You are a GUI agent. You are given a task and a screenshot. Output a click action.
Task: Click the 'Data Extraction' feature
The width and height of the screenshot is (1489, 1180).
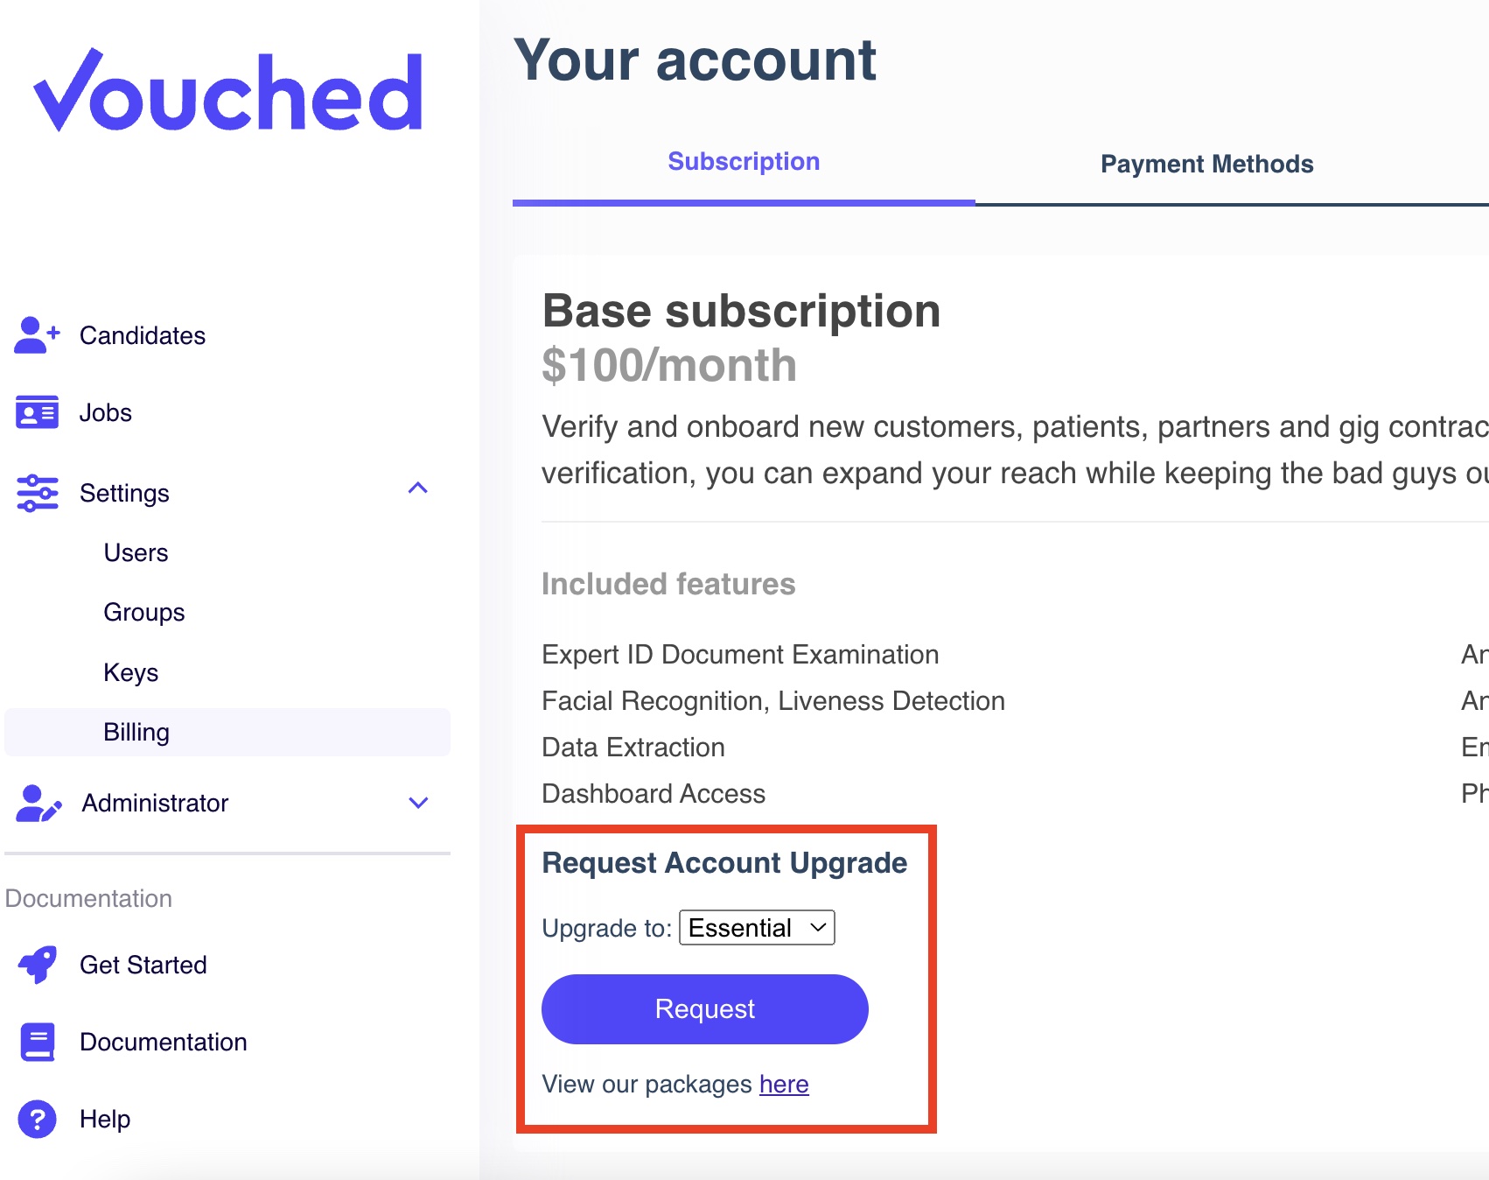pos(633,747)
